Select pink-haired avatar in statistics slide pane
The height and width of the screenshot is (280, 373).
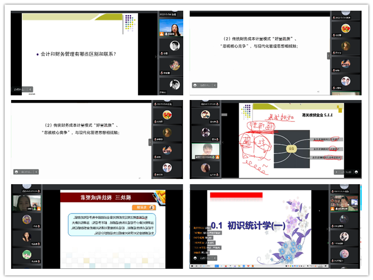tap(344, 254)
